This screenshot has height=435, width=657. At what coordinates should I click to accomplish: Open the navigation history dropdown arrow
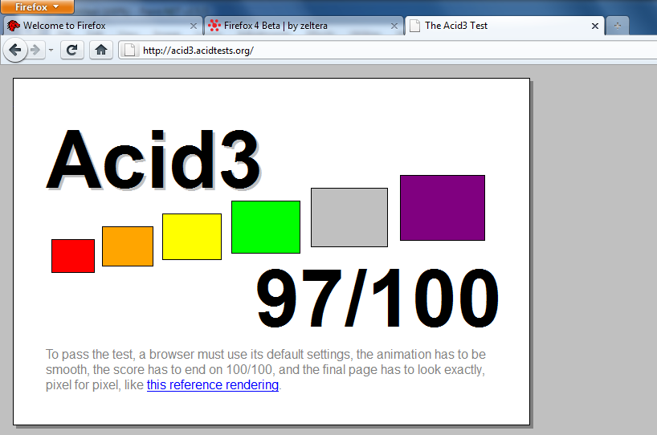point(51,51)
